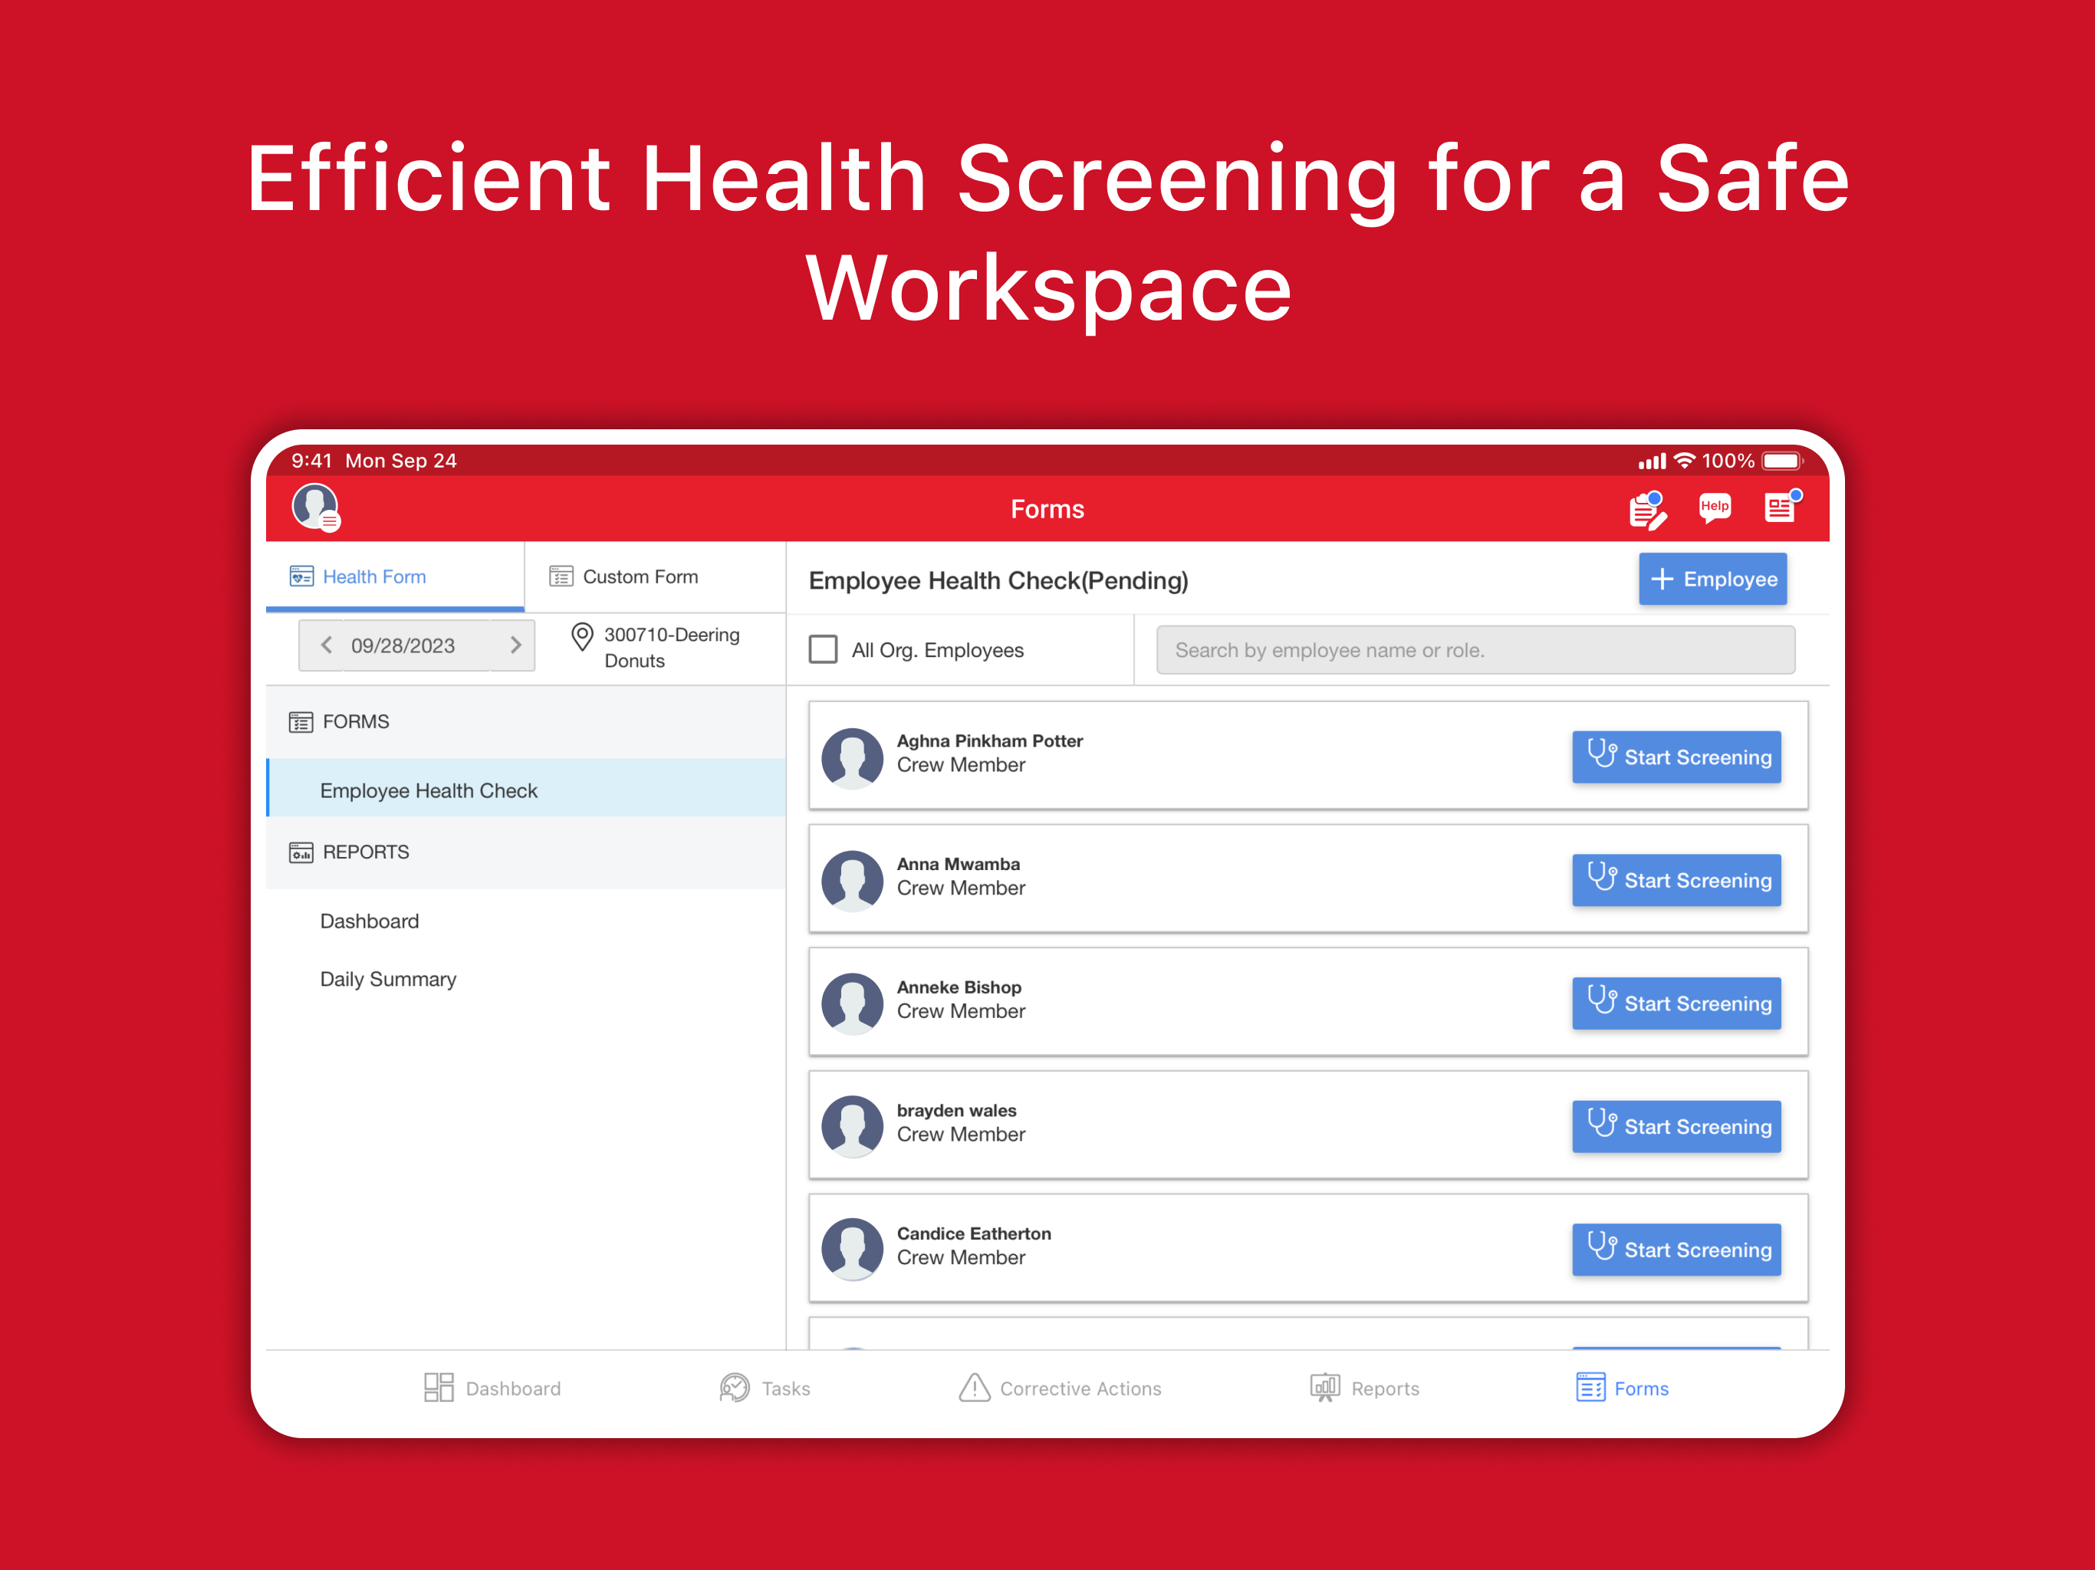Open Corrective Actions in bottom navigation

1060,1388
